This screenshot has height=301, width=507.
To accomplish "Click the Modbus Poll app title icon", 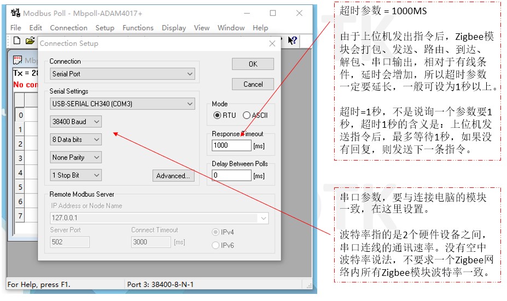I will [15, 13].
